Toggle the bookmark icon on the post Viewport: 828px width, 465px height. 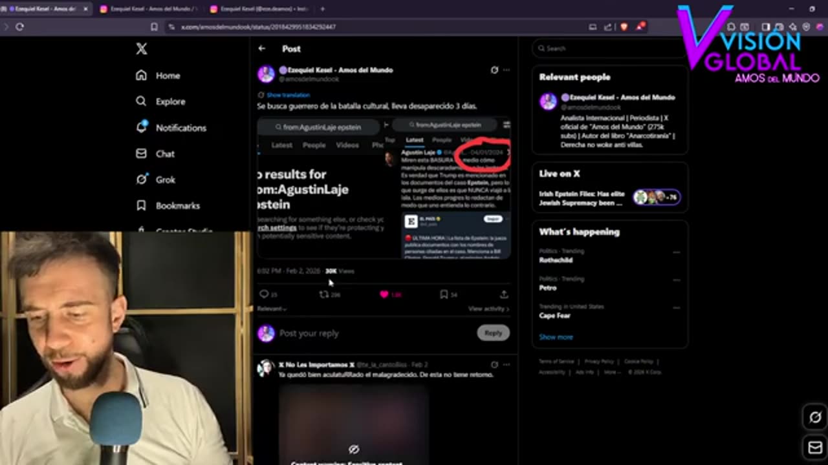pyautogui.click(x=444, y=294)
